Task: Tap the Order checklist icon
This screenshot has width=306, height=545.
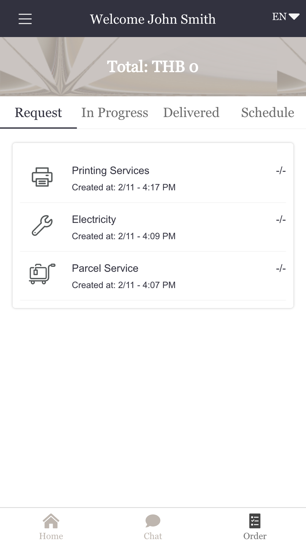Action: [255, 521]
